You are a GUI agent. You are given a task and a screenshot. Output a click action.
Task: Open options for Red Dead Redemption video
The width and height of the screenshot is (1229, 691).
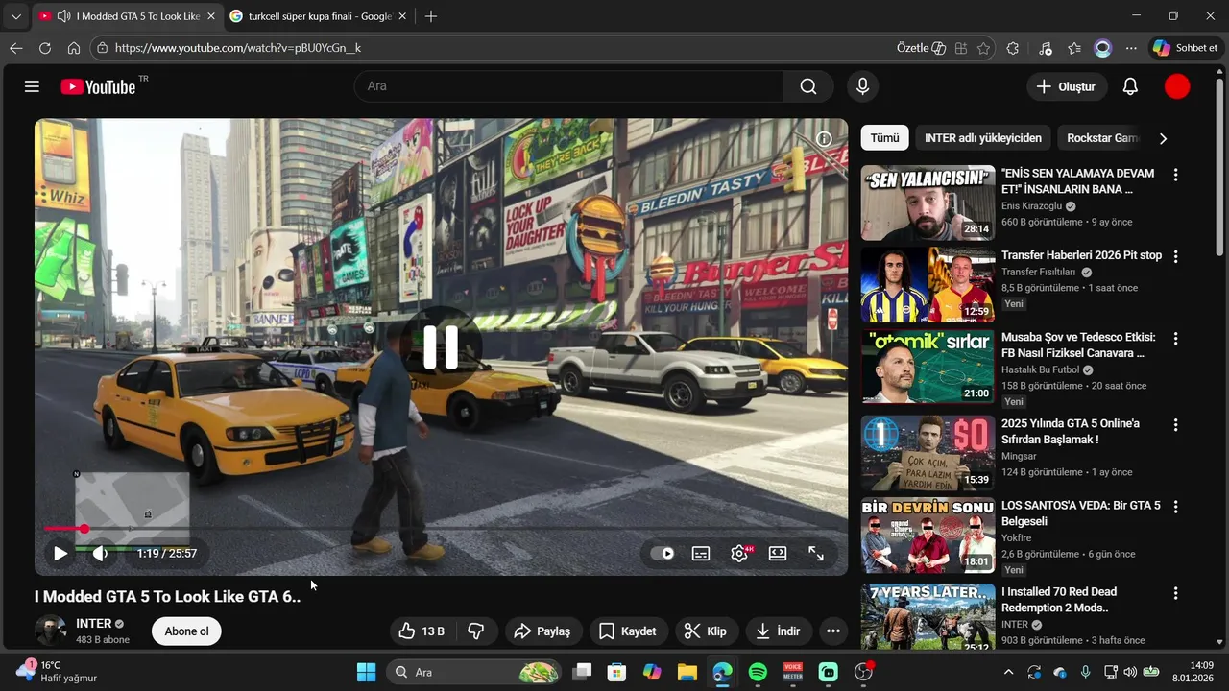1175,593
